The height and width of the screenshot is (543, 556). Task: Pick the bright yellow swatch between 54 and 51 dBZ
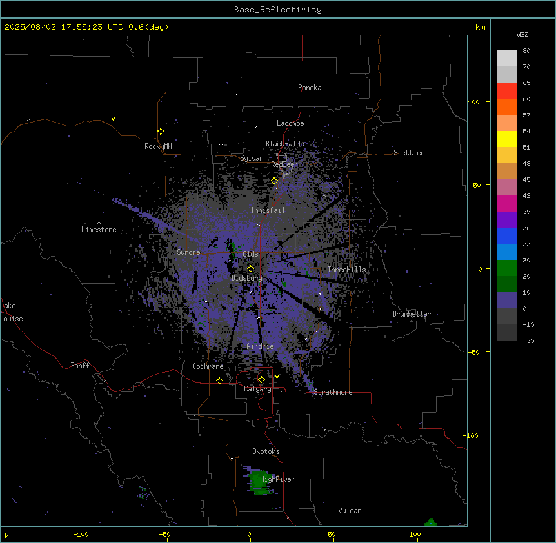507,139
